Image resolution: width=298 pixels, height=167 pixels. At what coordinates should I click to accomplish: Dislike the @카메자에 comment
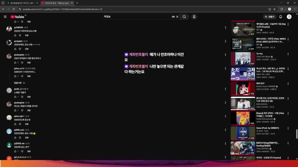click(x=20, y=35)
